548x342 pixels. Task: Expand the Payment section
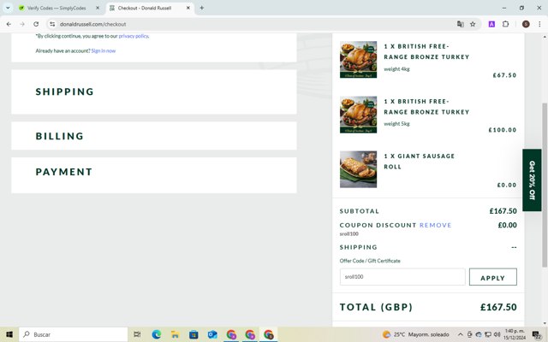click(x=154, y=175)
